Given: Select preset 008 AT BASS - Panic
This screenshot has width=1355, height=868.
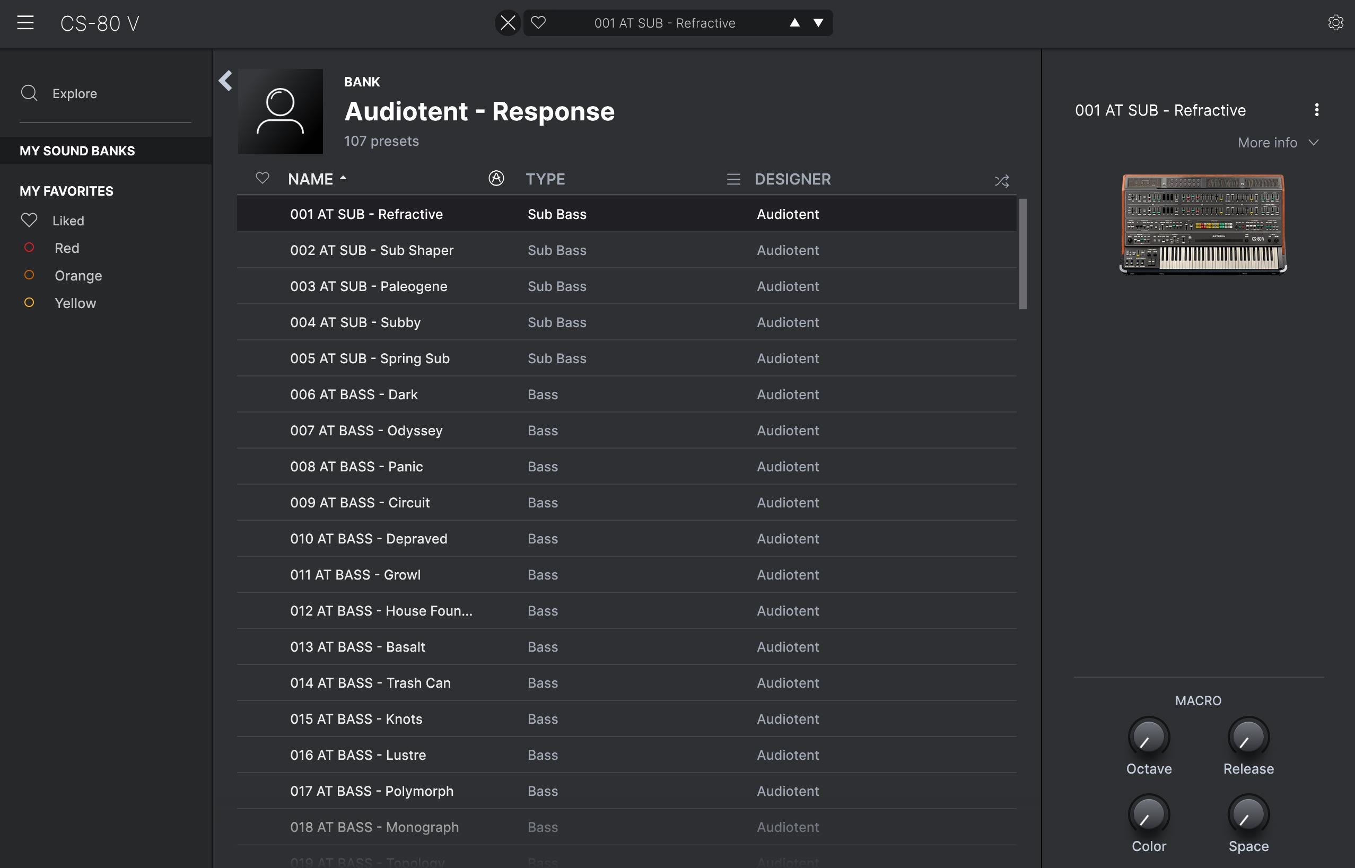Looking at the screenshot, I should point(627,466).
